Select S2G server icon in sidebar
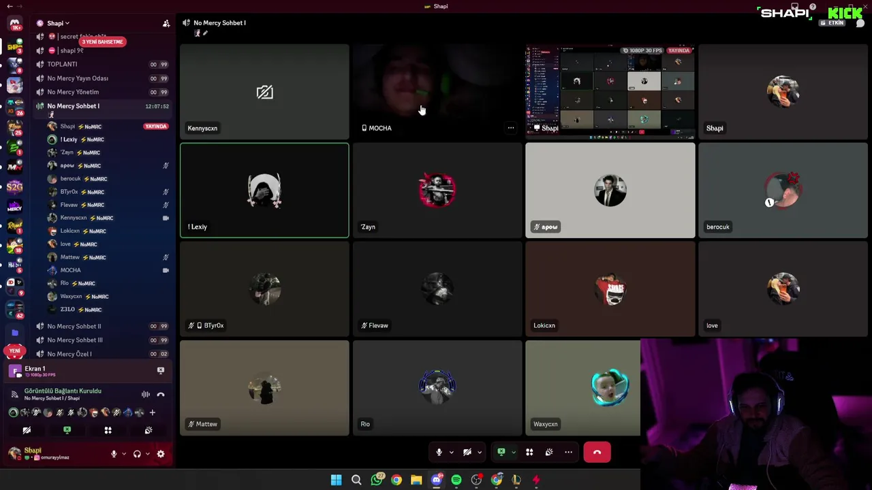The width and height of the screenshot is (872, 490). tap(14, 186)
